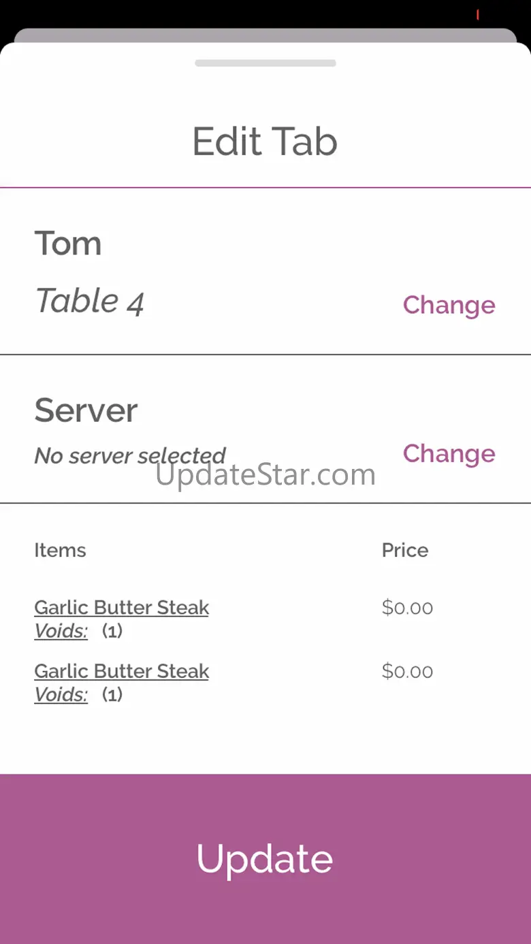Open Voids under the second Garlic Butter Steak

[61, 695]
